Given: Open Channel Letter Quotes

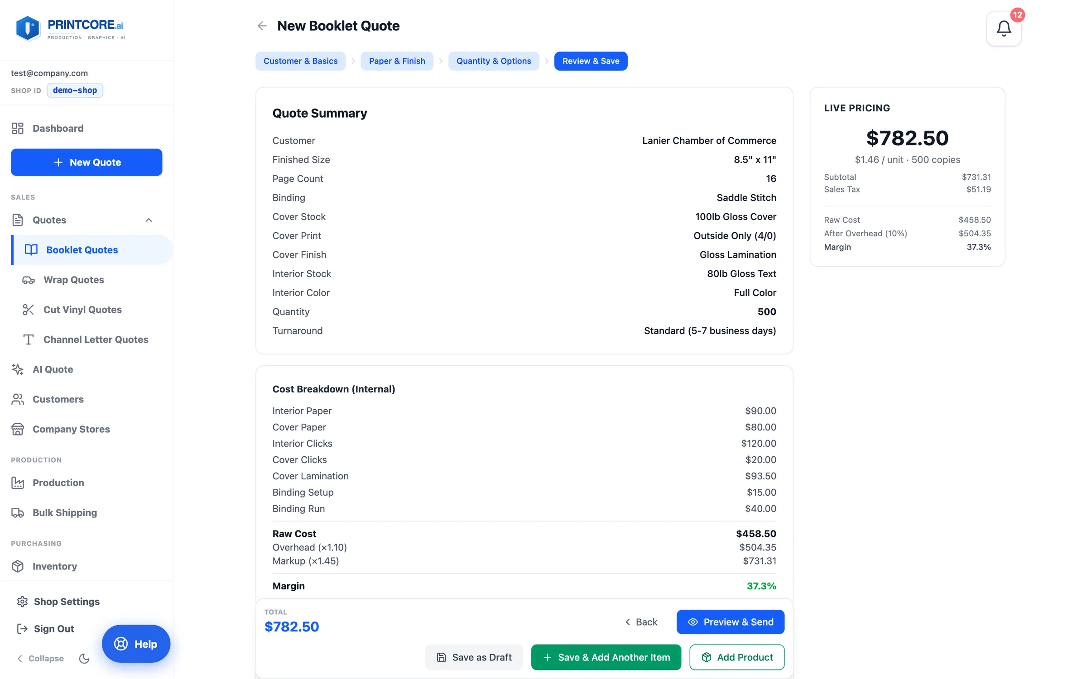Looking at the screenshot, I should [96, 339].
